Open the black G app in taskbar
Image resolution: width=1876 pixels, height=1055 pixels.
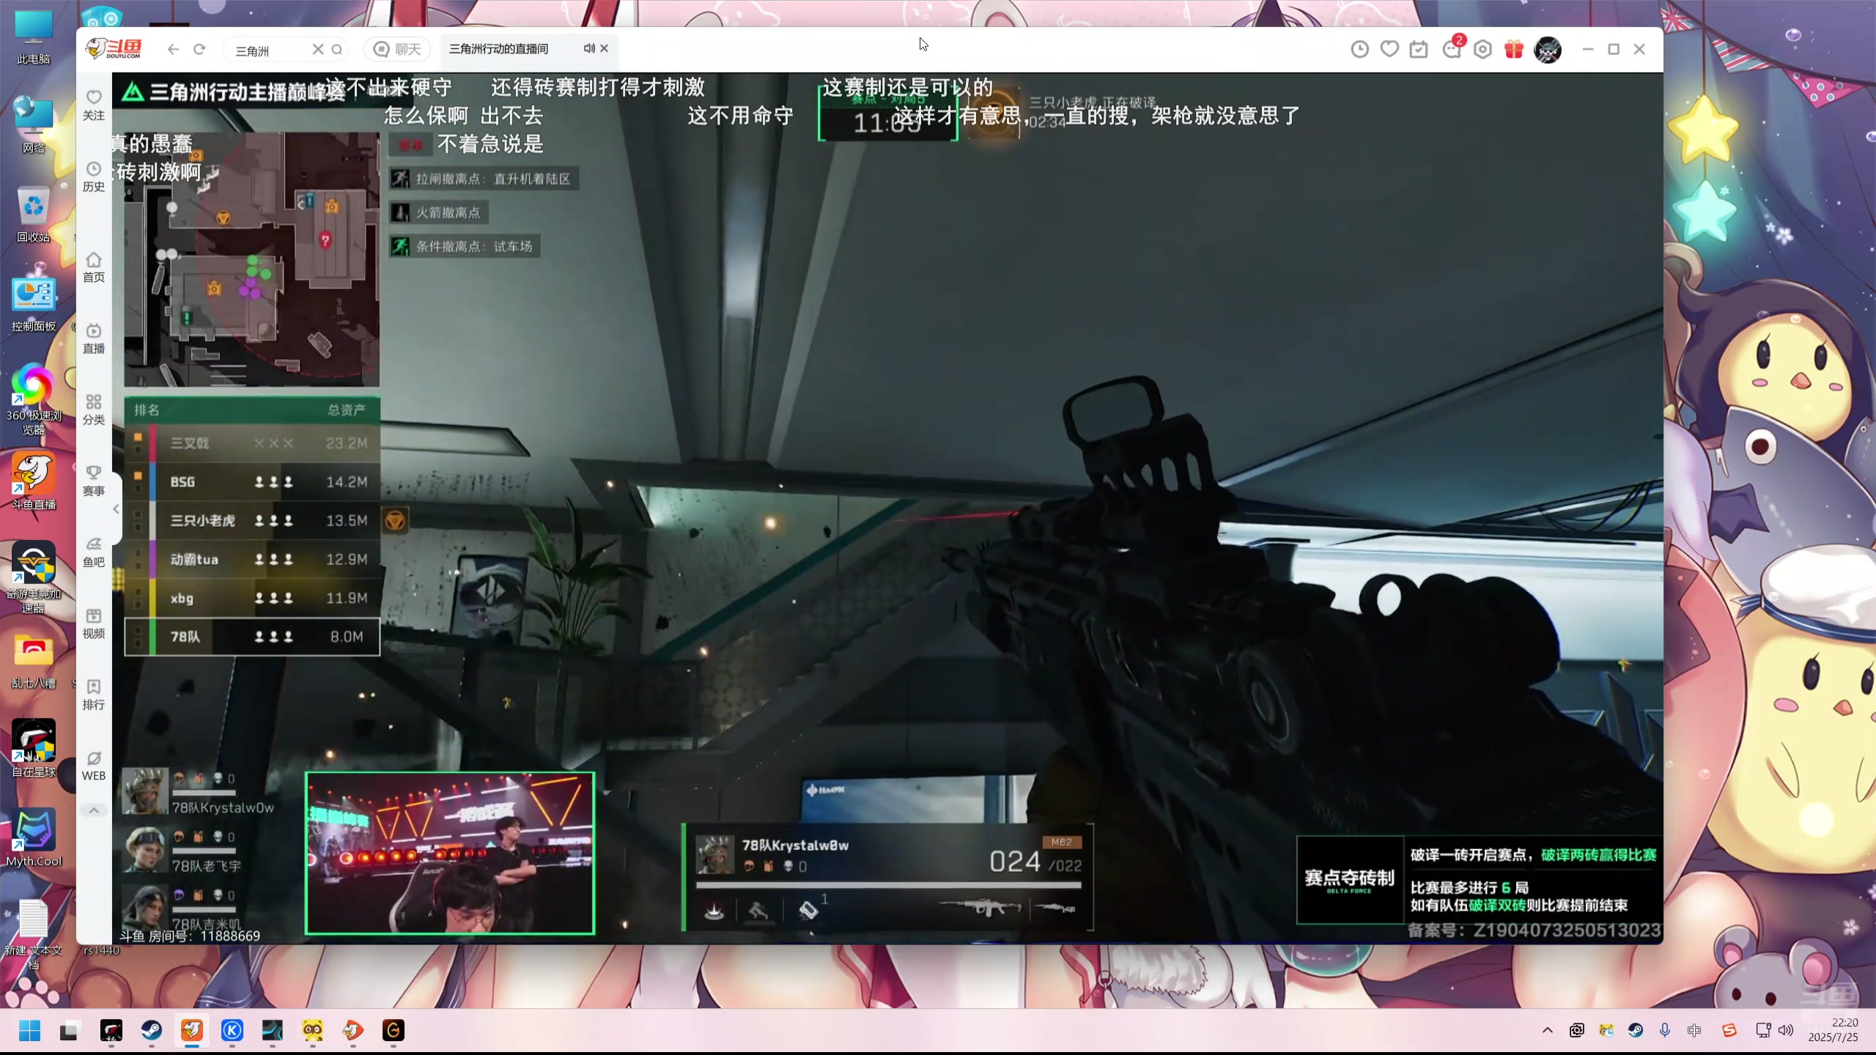[x=394, y=1031]
